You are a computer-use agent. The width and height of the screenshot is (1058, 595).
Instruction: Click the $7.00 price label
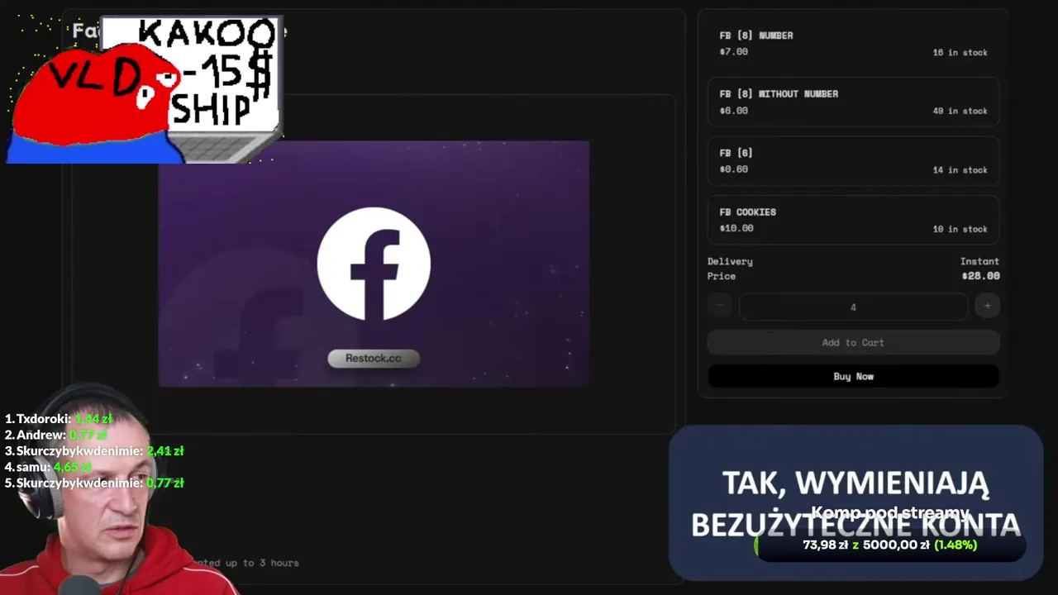[733, 51]
